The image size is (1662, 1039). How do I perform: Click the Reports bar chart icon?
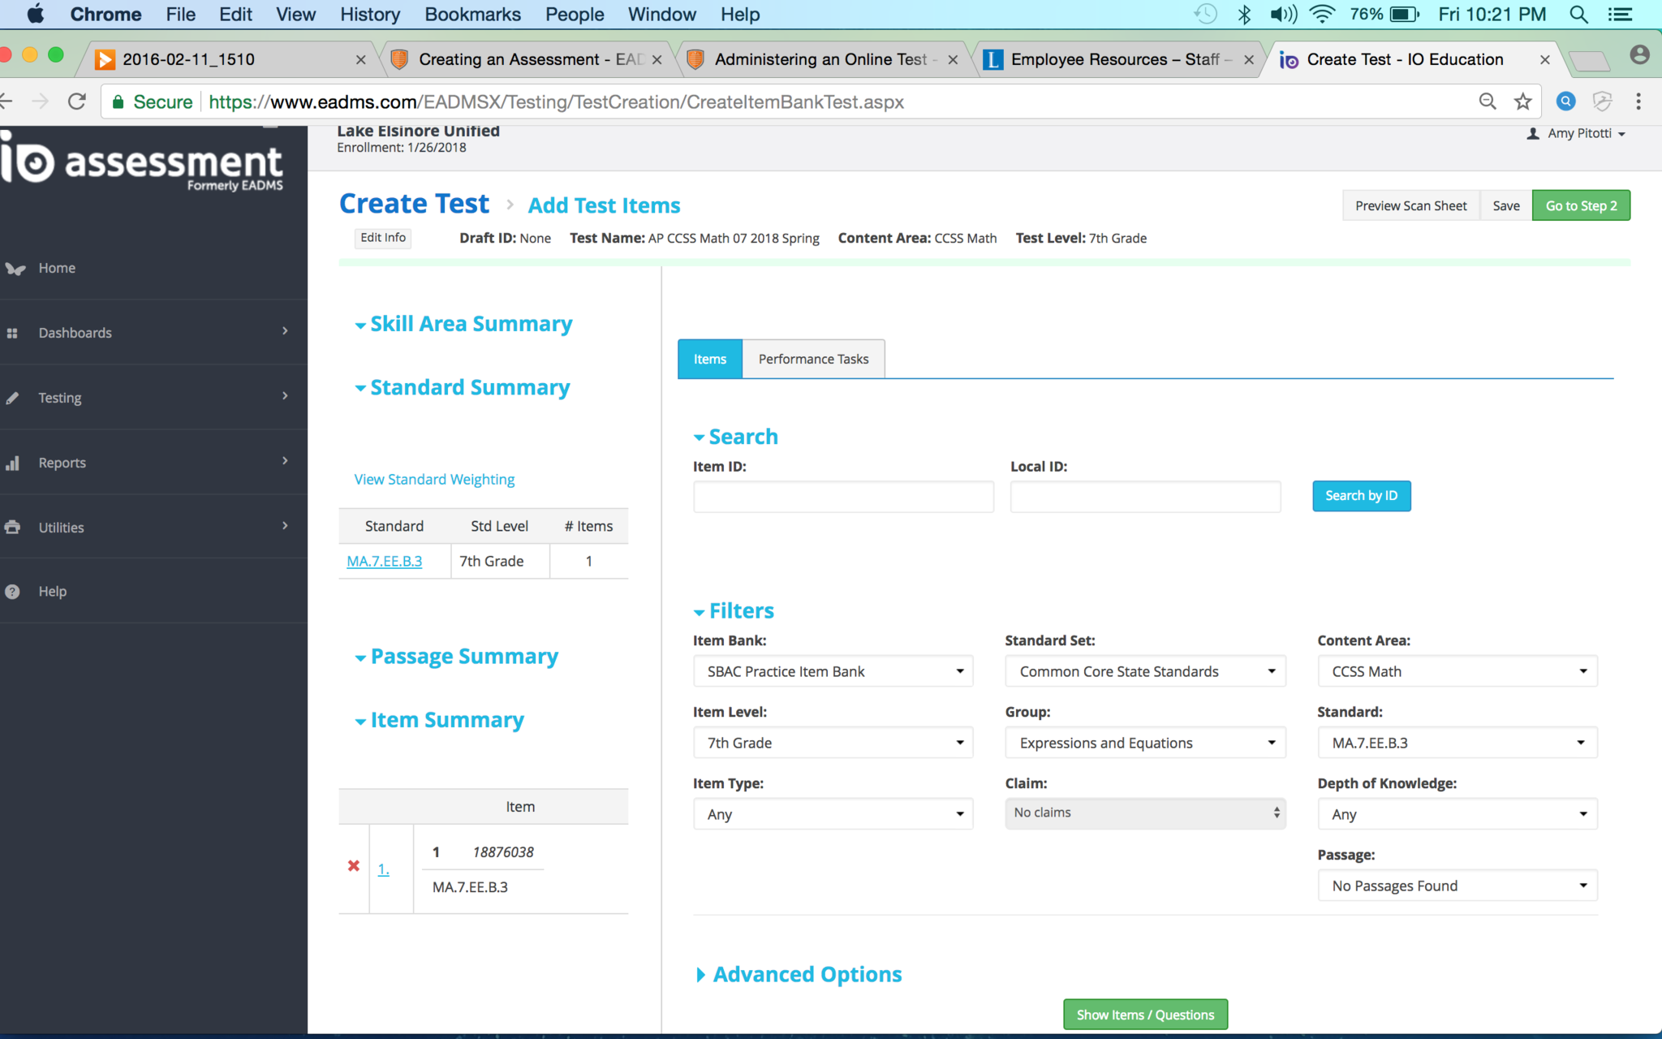tap(12, 463)
